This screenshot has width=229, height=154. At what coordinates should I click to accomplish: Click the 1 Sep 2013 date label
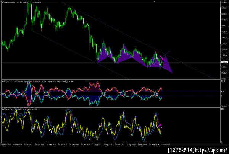(108, 144)
